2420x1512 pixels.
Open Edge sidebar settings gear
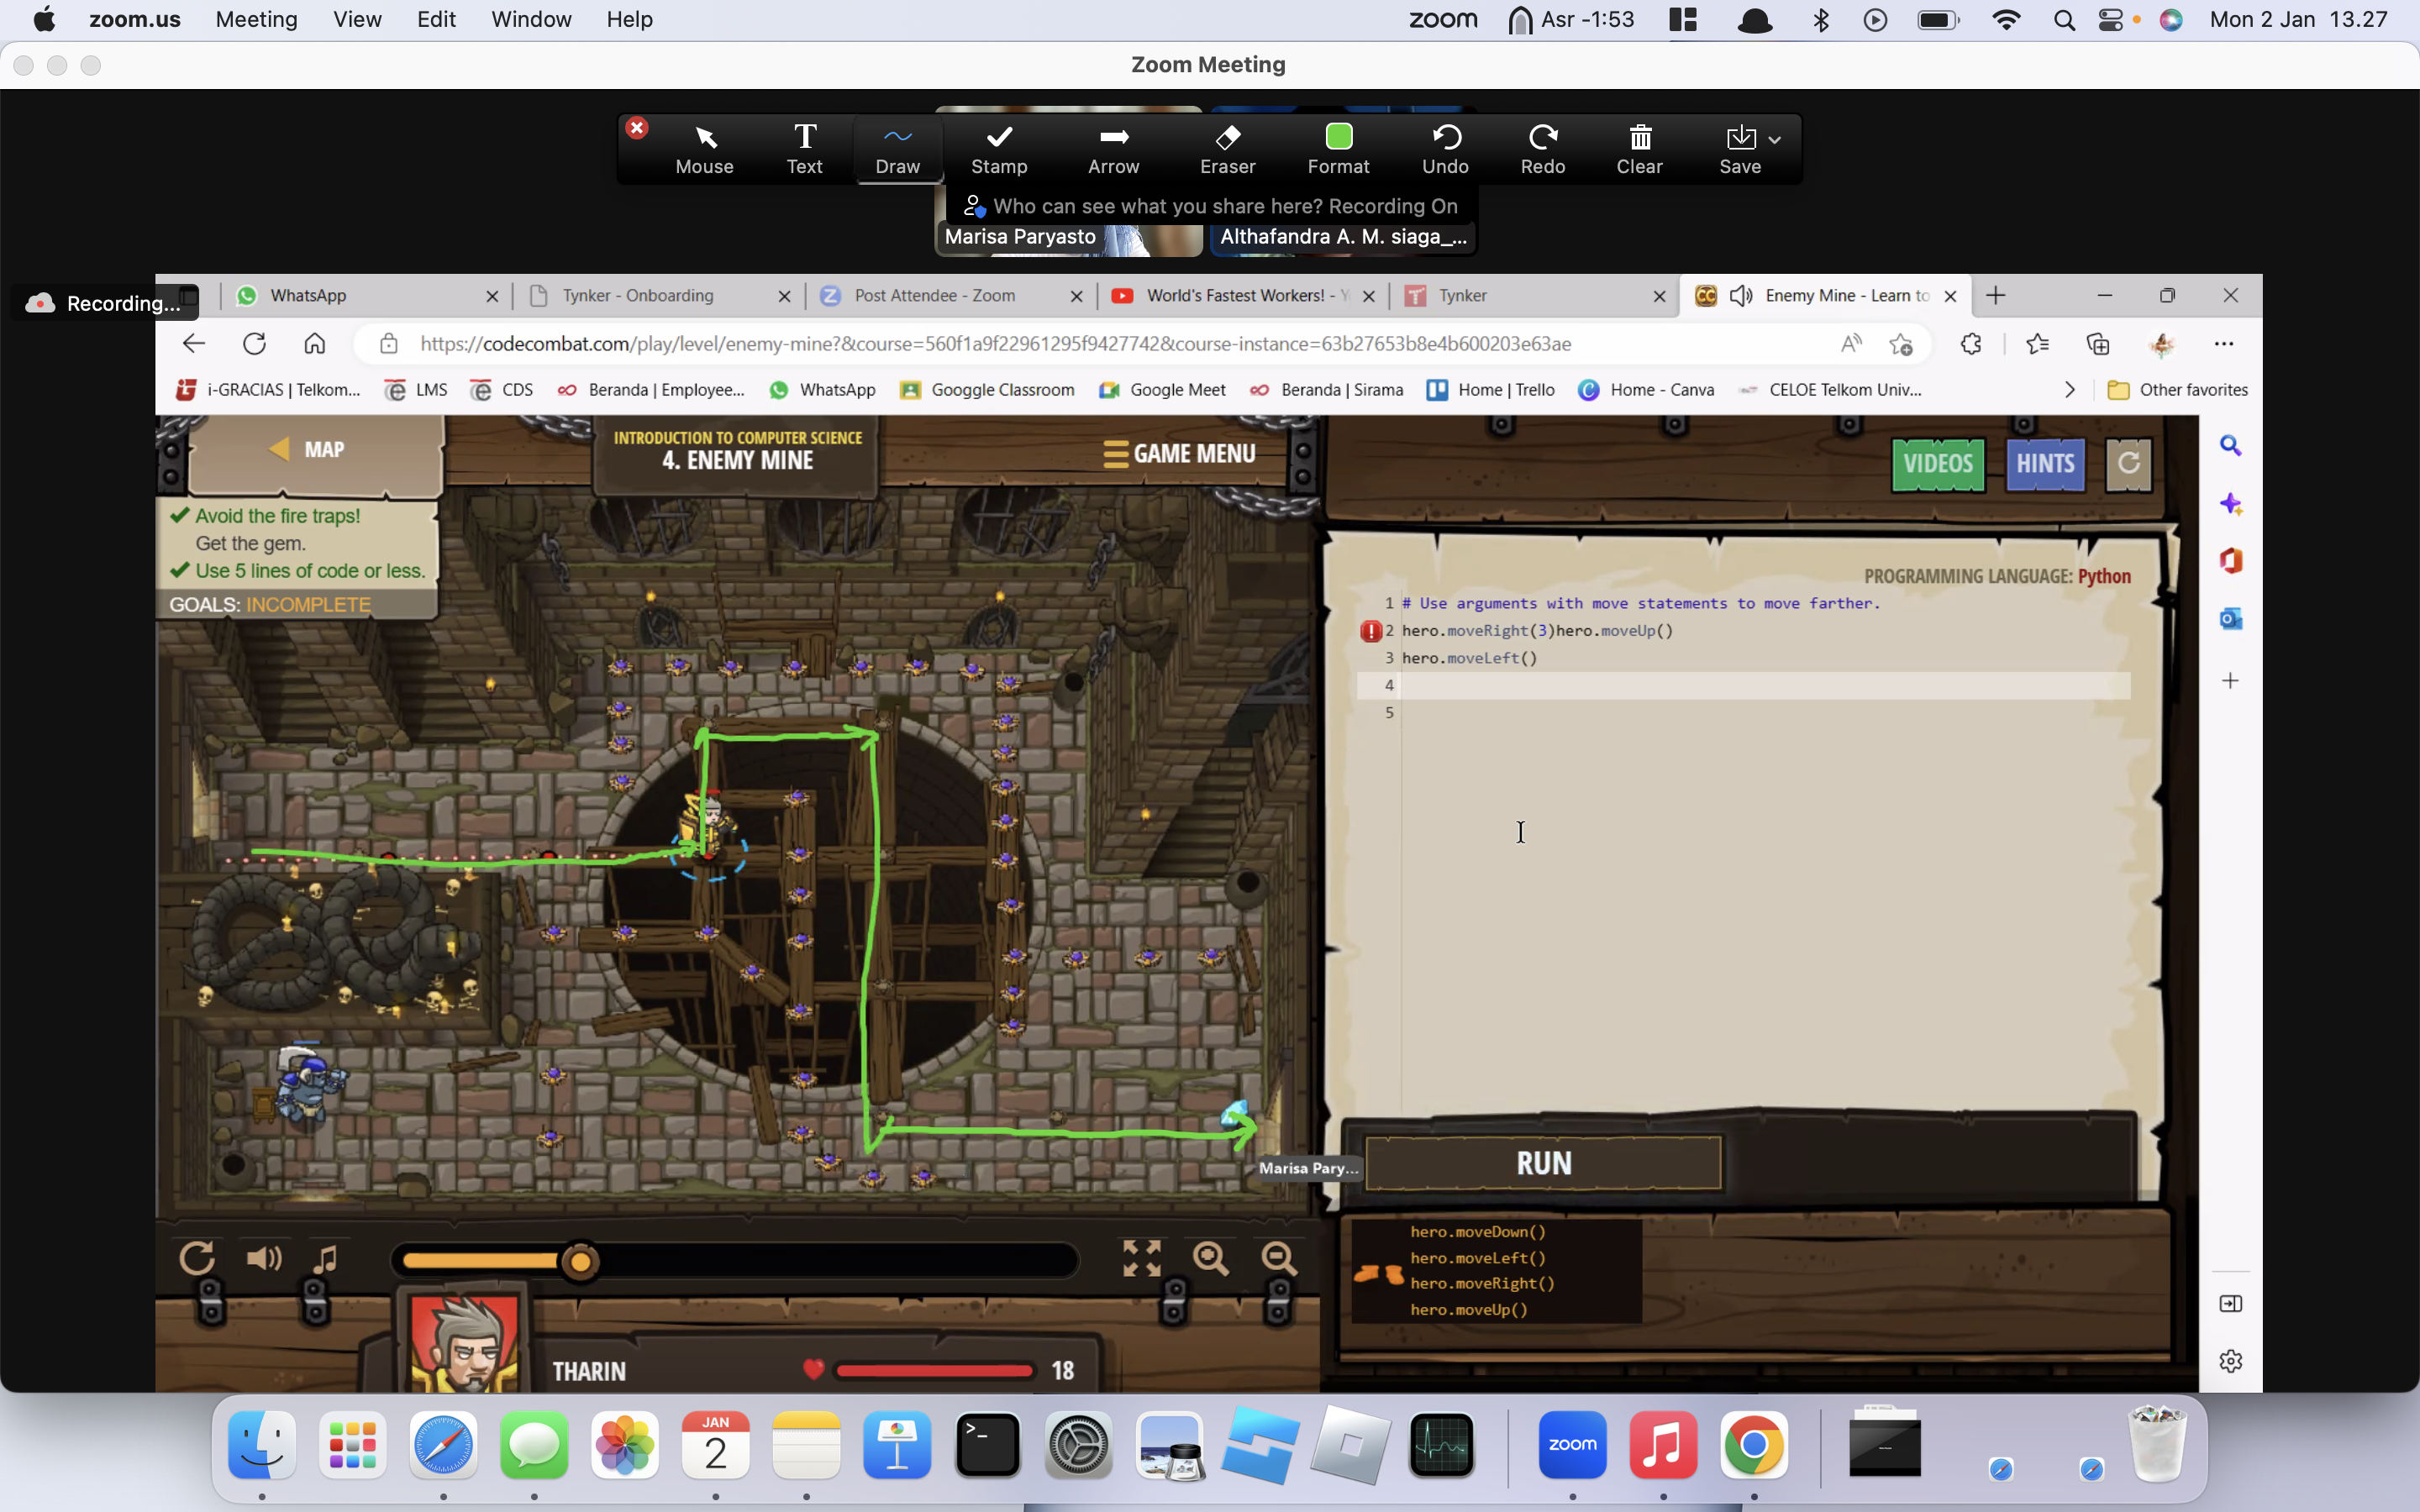2230,1361
